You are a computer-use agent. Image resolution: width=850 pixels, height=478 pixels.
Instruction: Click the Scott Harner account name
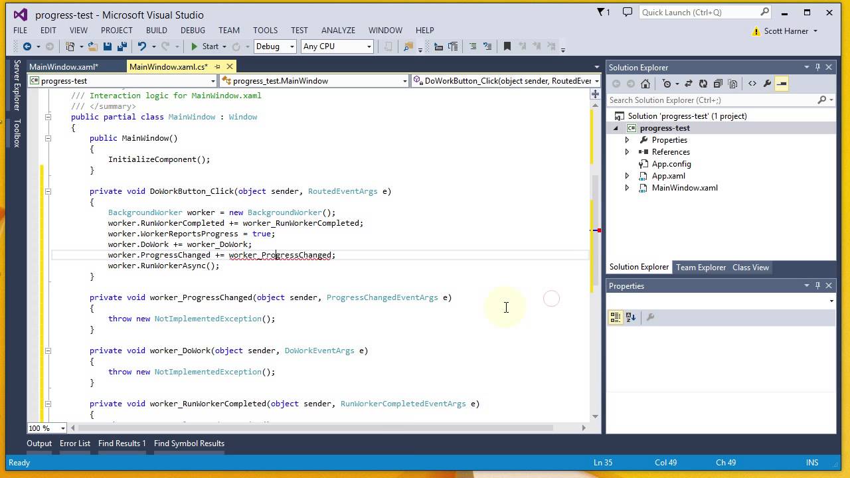click(786, 31)
